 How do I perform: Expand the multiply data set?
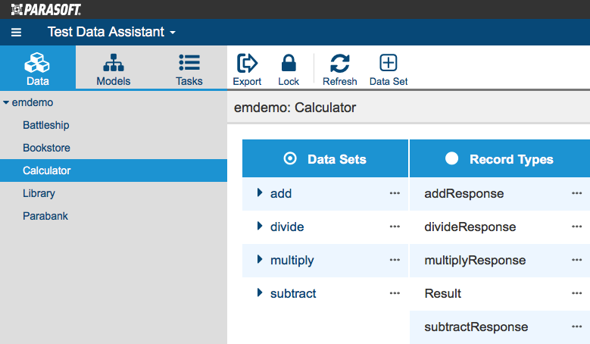[260, 259]
